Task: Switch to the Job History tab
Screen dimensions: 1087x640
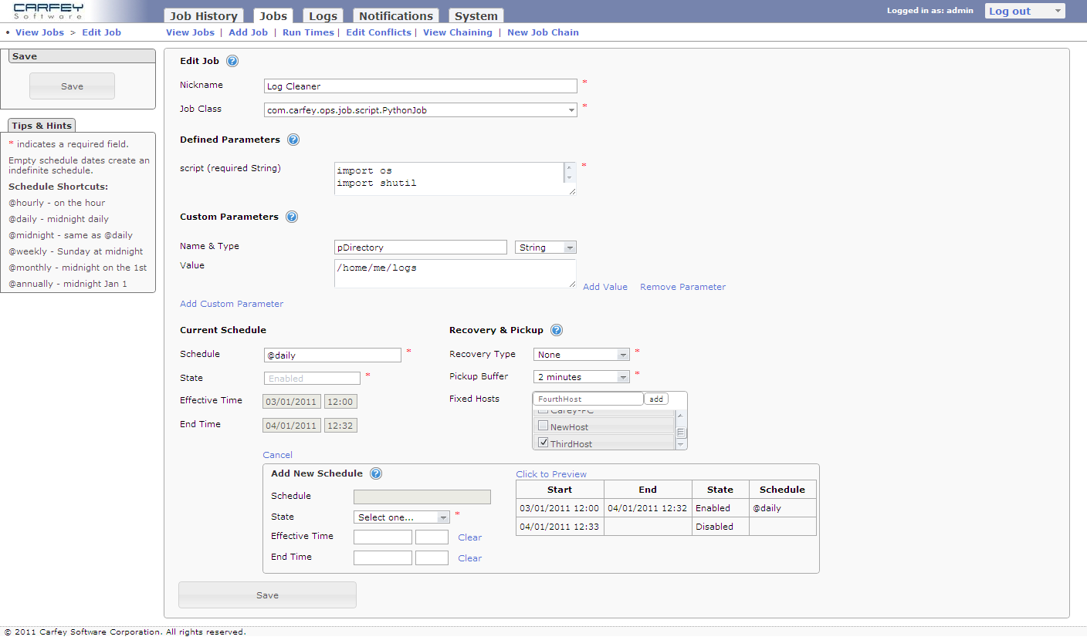Action: point(204,16)
